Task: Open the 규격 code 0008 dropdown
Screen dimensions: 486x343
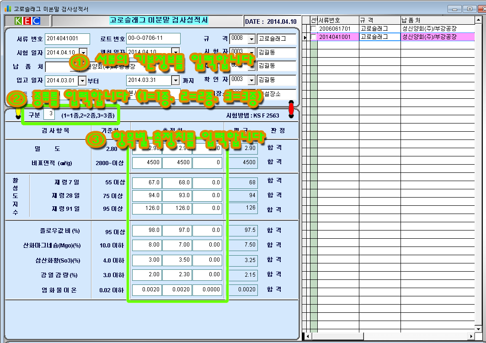Action: [251, 39]
